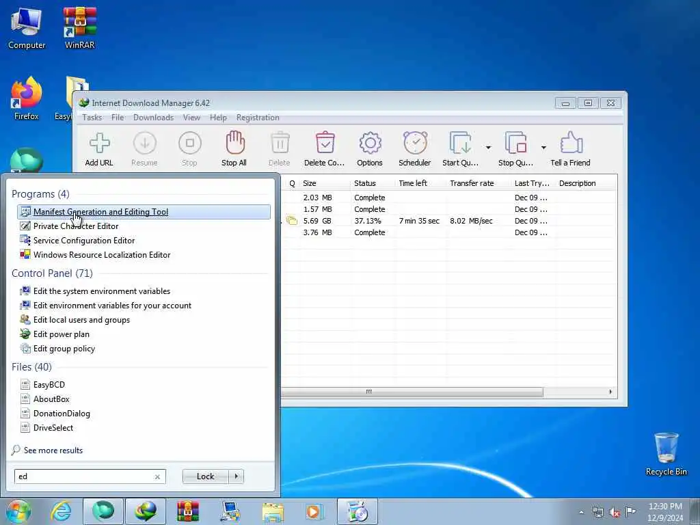The image size is (700, 525).
Task: Click the Time left column header
Action: click(420, 183)
